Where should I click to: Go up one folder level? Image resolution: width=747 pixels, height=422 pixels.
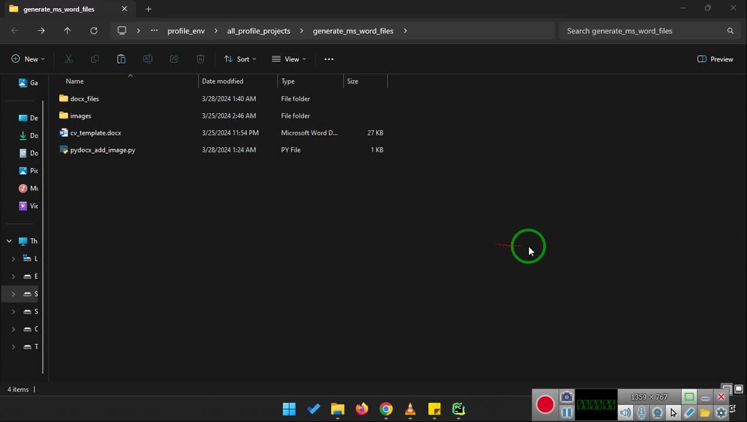click(67, 30)
